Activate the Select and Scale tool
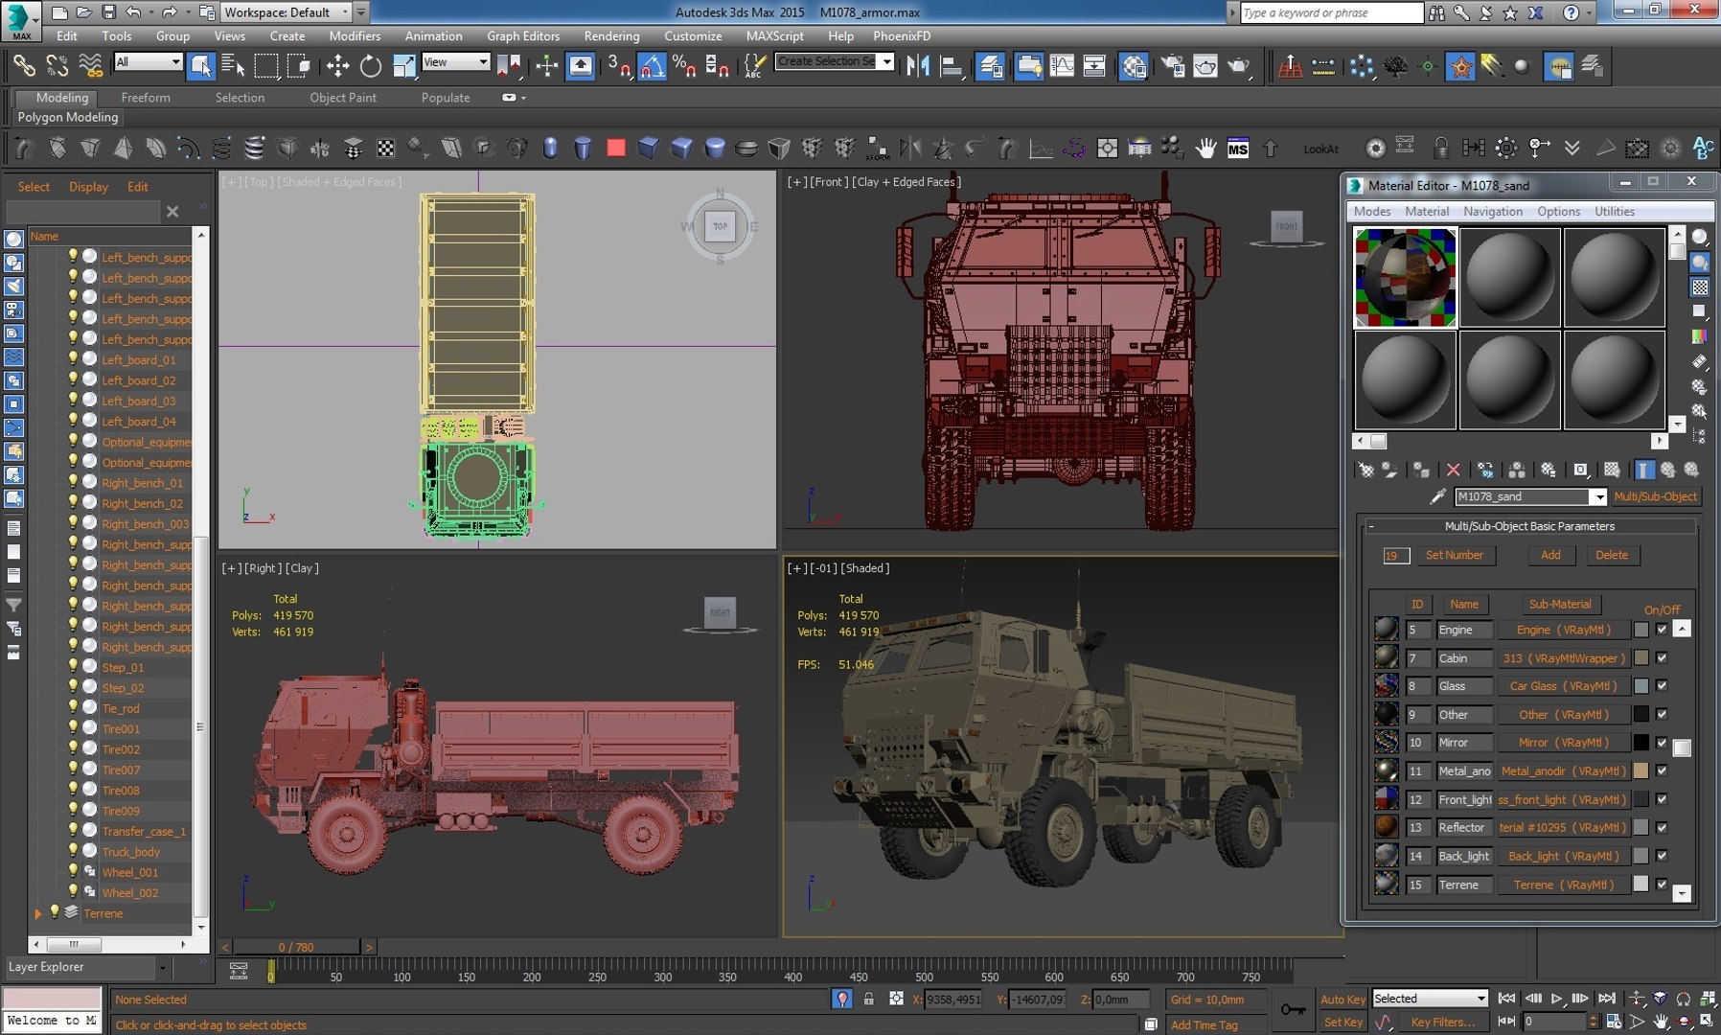 pos(404,65)
